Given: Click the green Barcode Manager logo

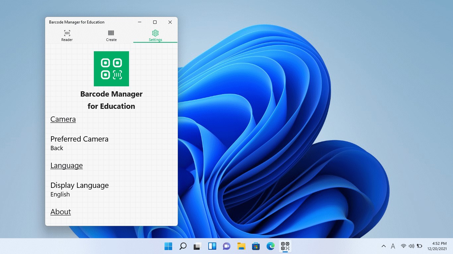Looking at the screenshot, I should 111,69.
